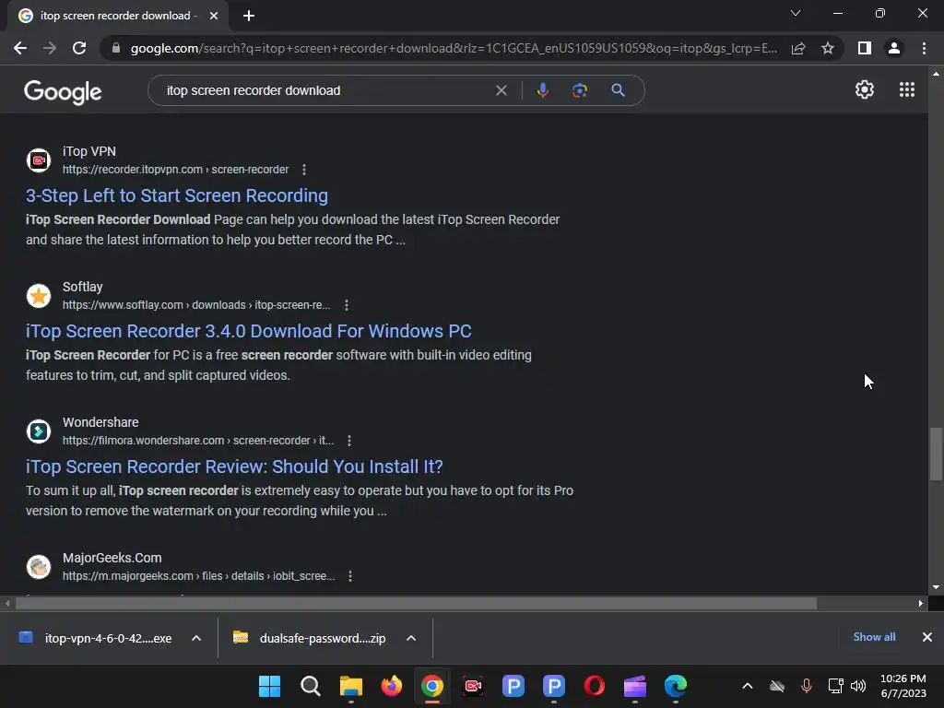
Task: Open a new tab
Action: pyautogui.click(x=249, y=17)
